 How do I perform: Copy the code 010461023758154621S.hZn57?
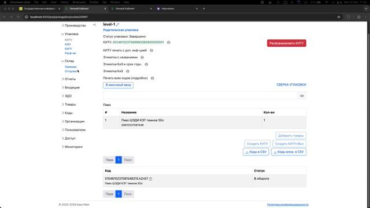[x=150, y=179]
